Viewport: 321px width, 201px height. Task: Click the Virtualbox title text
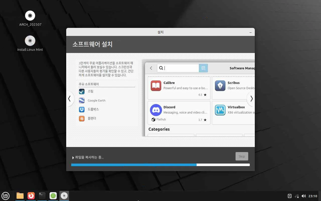click(x=236, y=107)
